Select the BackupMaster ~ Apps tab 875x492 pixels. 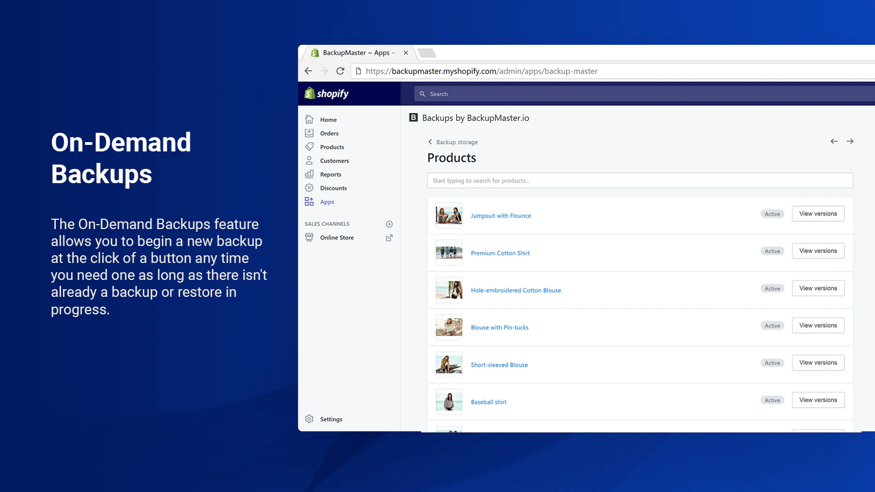point(359,53)
